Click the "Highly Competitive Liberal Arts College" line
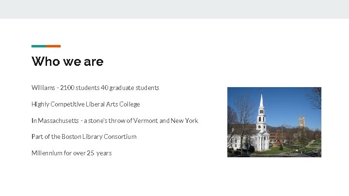Screen dimensions: 349x196 85,104
